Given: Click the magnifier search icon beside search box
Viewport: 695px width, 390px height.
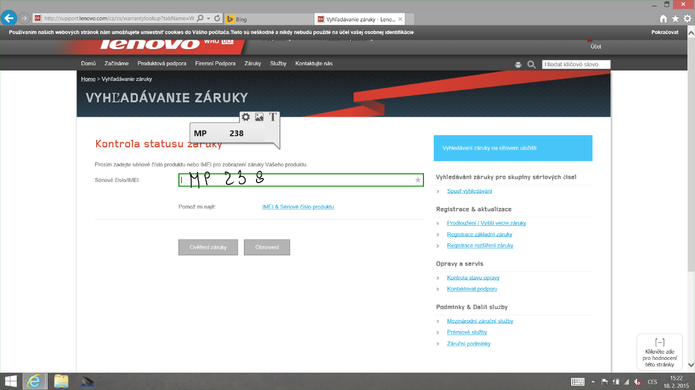Looking at the screenshot, I should point(532,65).
